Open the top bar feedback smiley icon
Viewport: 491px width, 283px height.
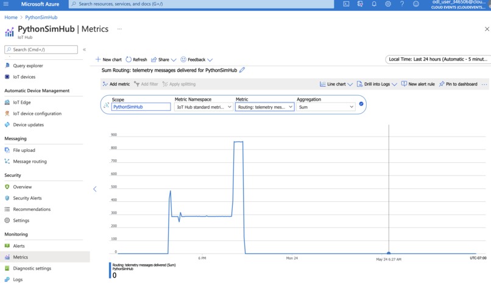pos(416,4)
